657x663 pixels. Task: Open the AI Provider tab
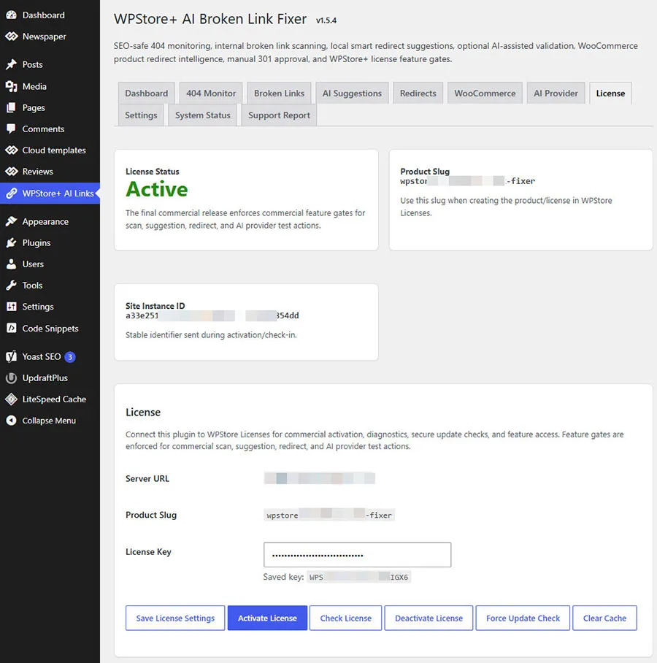point(556,93)
